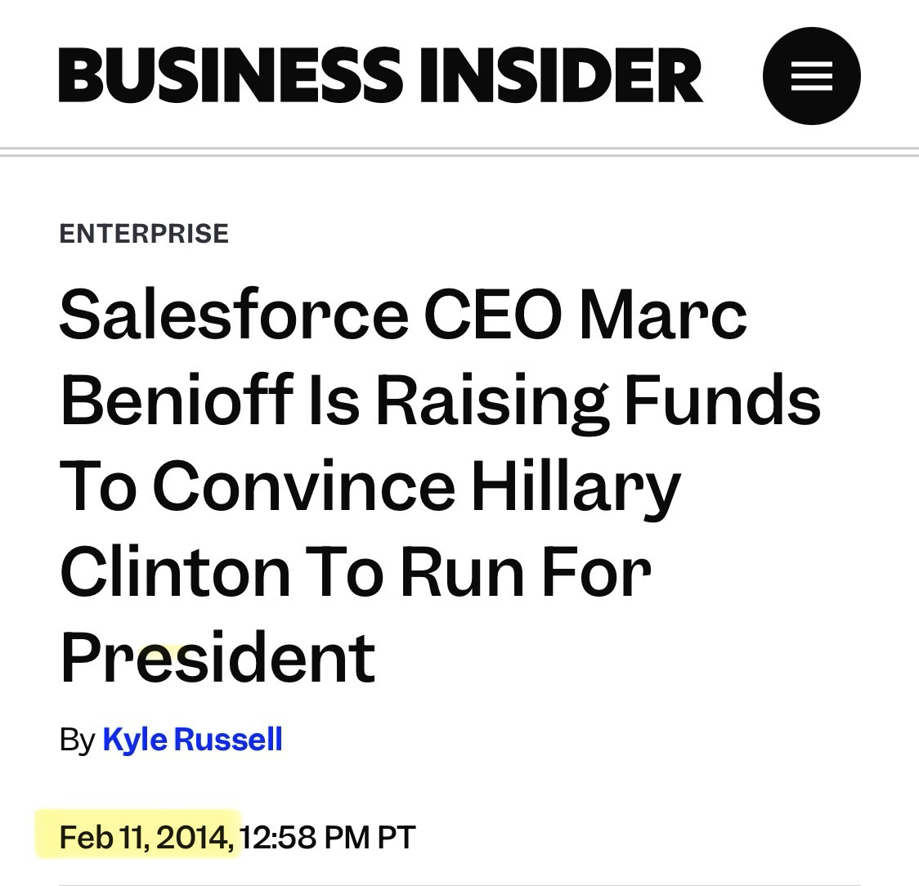Click the word "Raising" in the headline
This screenshot has width=919, height=886.
(491, 402)
